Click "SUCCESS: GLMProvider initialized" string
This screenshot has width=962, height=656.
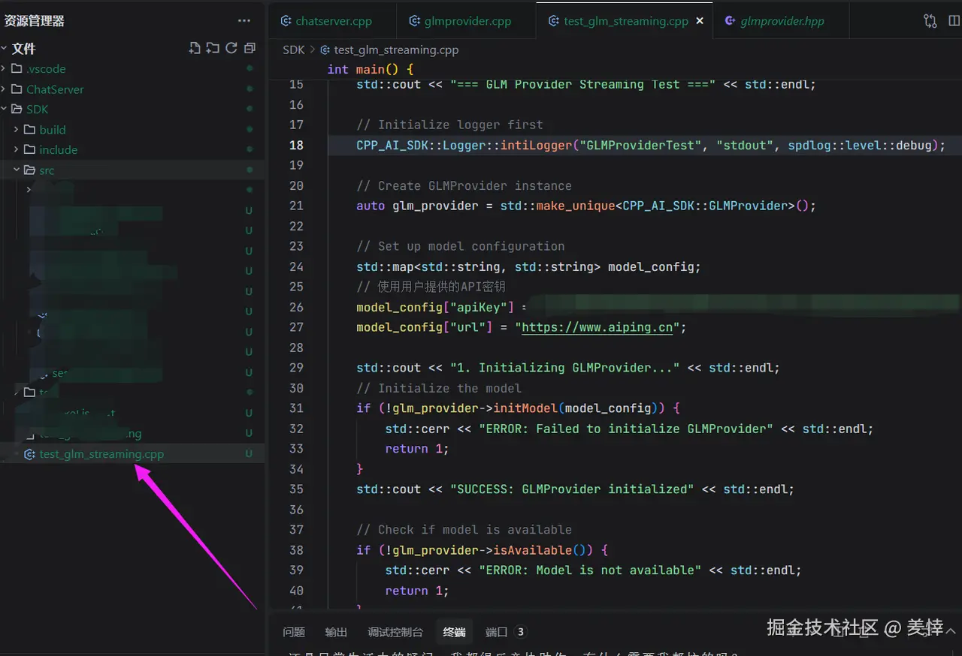572,489
